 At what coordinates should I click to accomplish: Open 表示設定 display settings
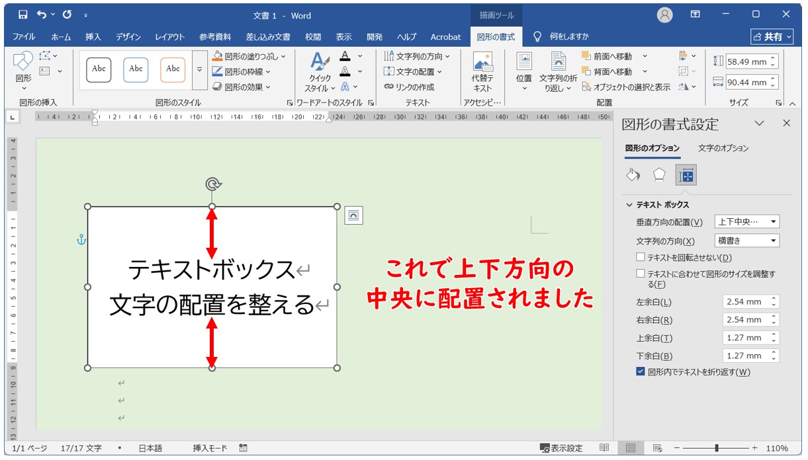click(x=561, y=448)
